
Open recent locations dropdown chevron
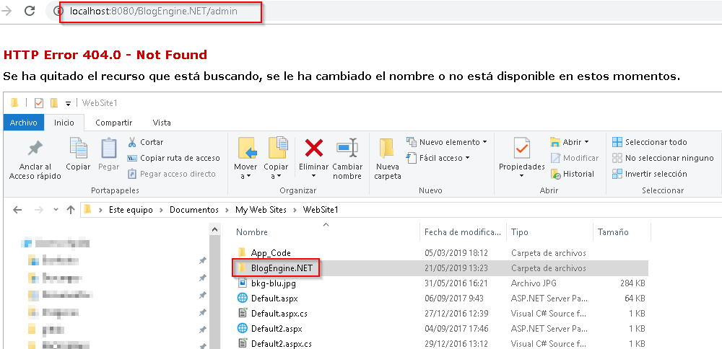click(x=56, y=210)
